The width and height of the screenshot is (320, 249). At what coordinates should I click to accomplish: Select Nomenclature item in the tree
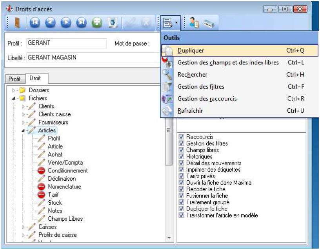(64, 187)
